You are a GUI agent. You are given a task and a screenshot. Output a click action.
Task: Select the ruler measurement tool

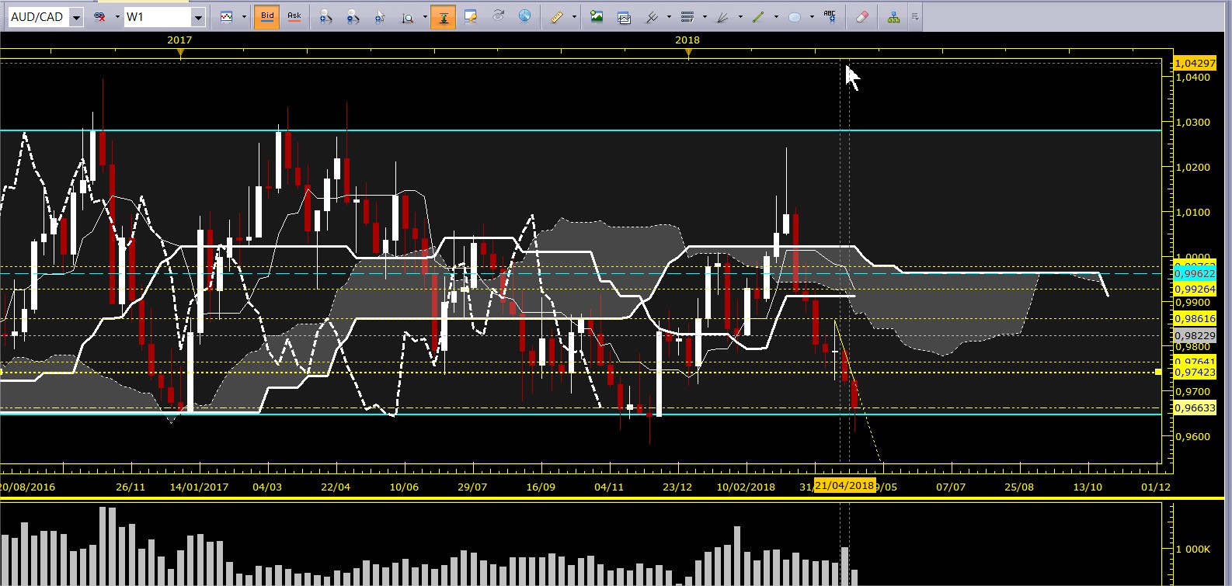pyautogui.click(x=557, y=16)
